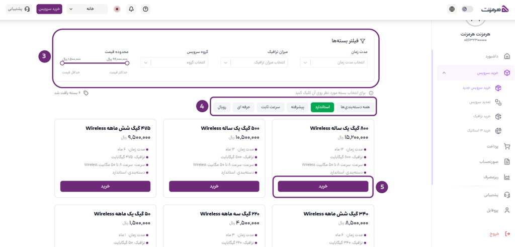This screenshot has height=247, width=515.
Task: Open ریزمصرف (usage details) chart icon
Action: pyautogui.click(x=507, y=177)
